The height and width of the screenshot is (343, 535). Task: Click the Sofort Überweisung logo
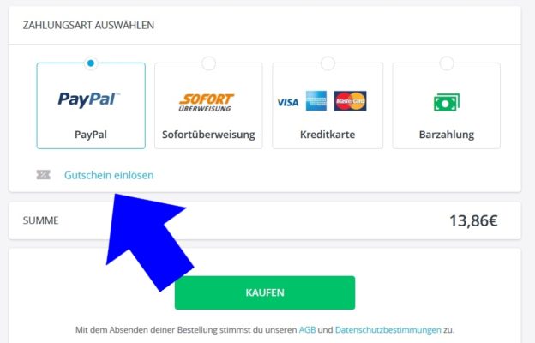(207, 103)
